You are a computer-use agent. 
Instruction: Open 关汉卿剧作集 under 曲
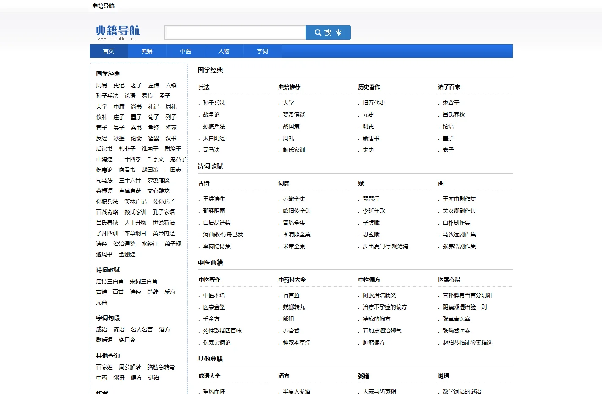tap(459, 211)
